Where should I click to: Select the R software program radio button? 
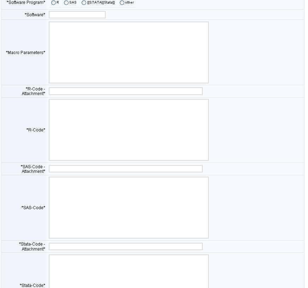(x=53, y=3)
